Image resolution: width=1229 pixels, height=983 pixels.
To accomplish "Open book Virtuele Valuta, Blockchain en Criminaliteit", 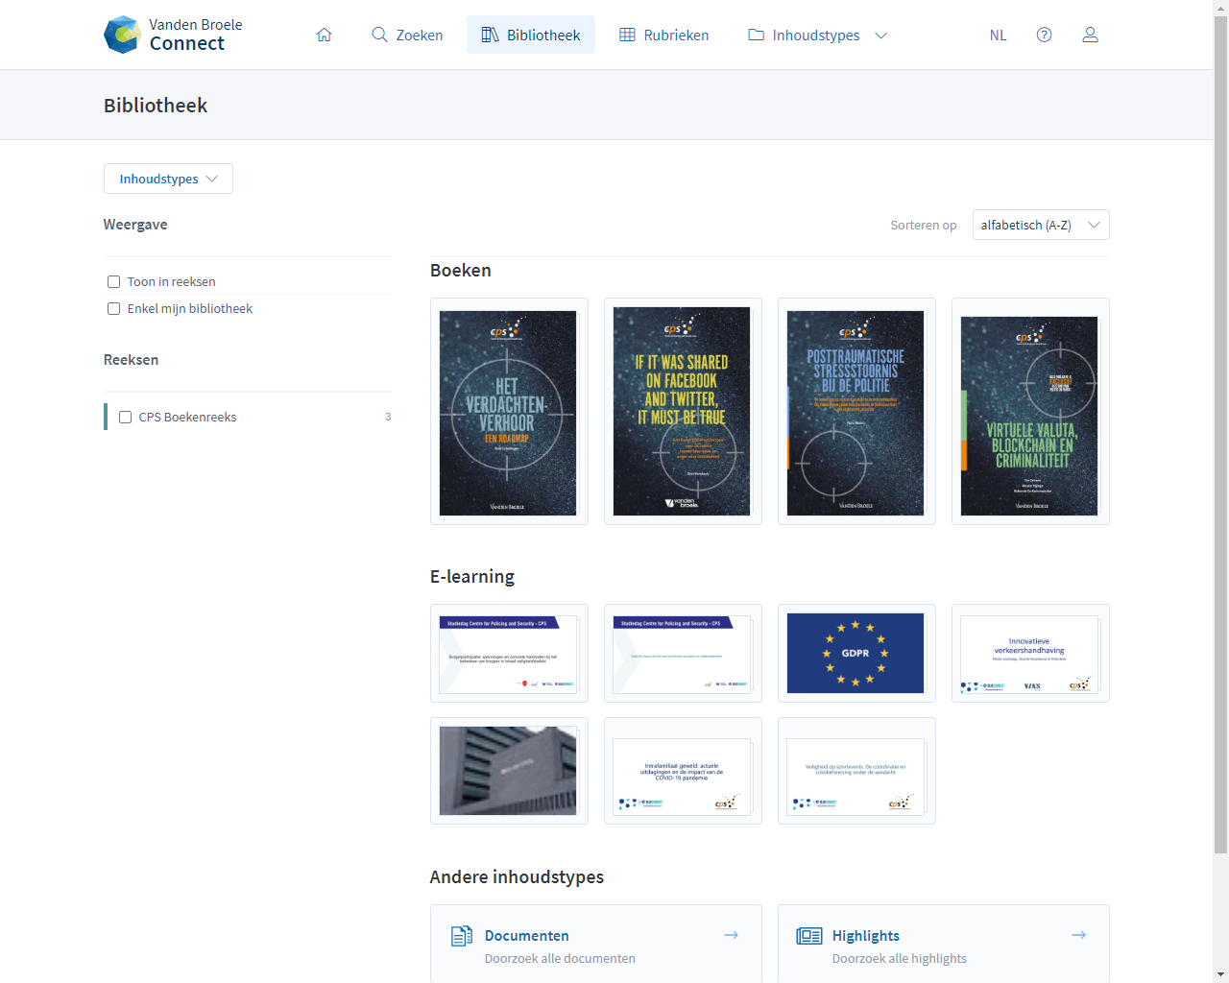I will click(x=1030, y=411).
